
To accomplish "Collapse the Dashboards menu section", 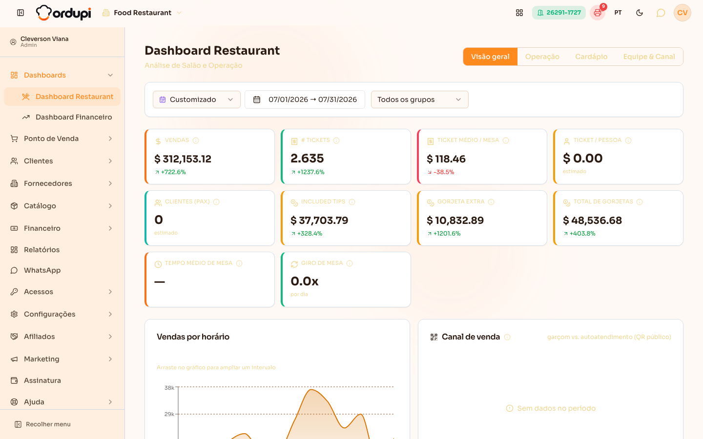I will 62,75.
